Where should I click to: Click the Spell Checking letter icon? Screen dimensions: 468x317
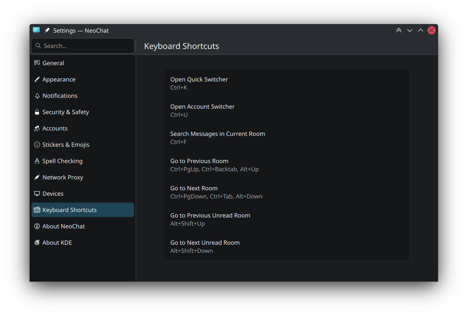(37, 161)
